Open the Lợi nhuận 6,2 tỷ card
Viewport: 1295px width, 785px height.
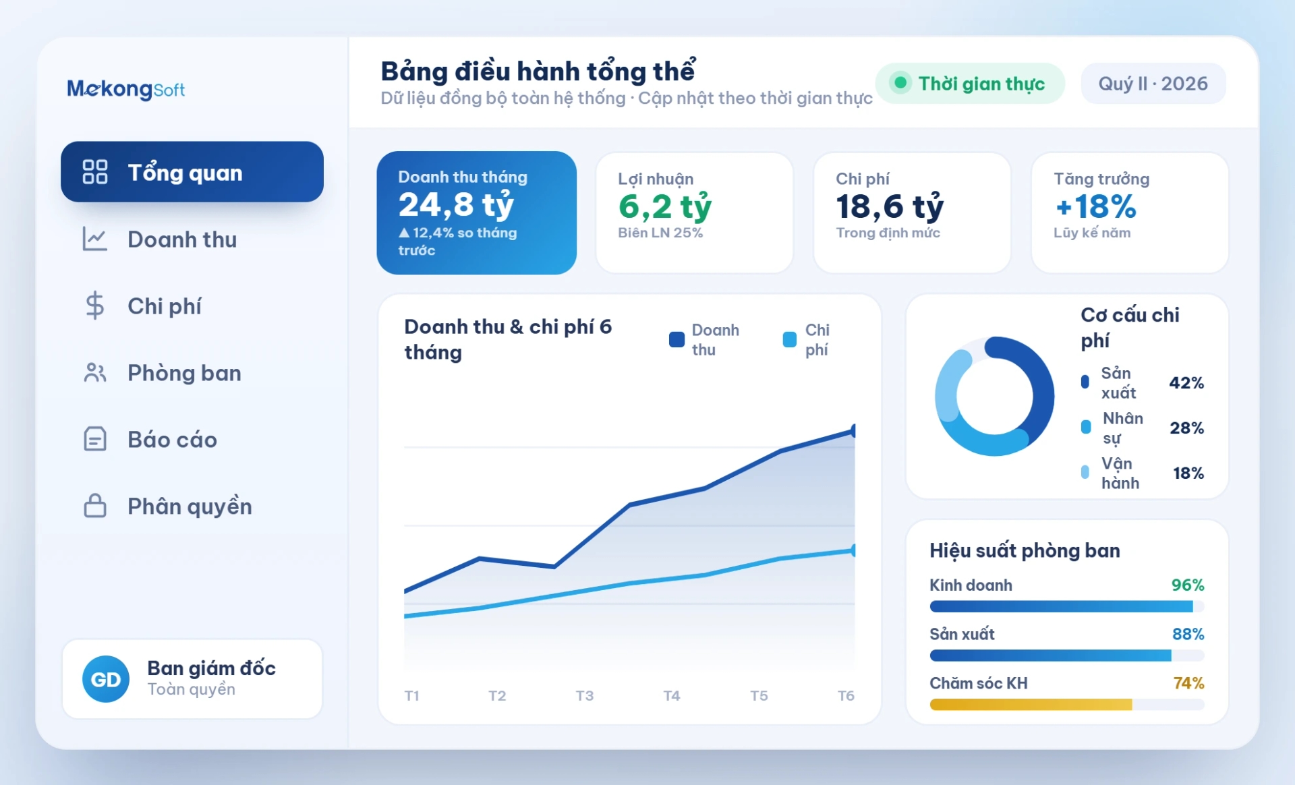pyautogui.click(x=694, y=212)
